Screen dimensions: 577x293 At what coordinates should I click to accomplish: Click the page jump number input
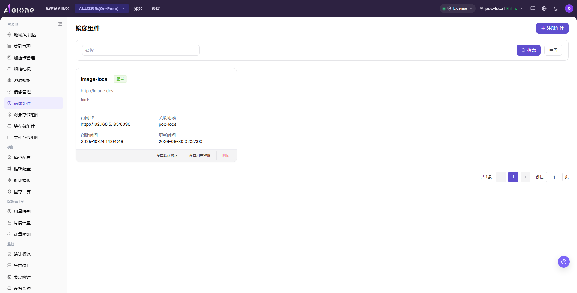(x=554, y=177)
